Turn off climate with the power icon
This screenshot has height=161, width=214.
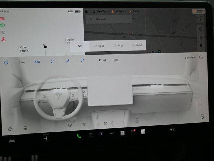pos(6,63)
